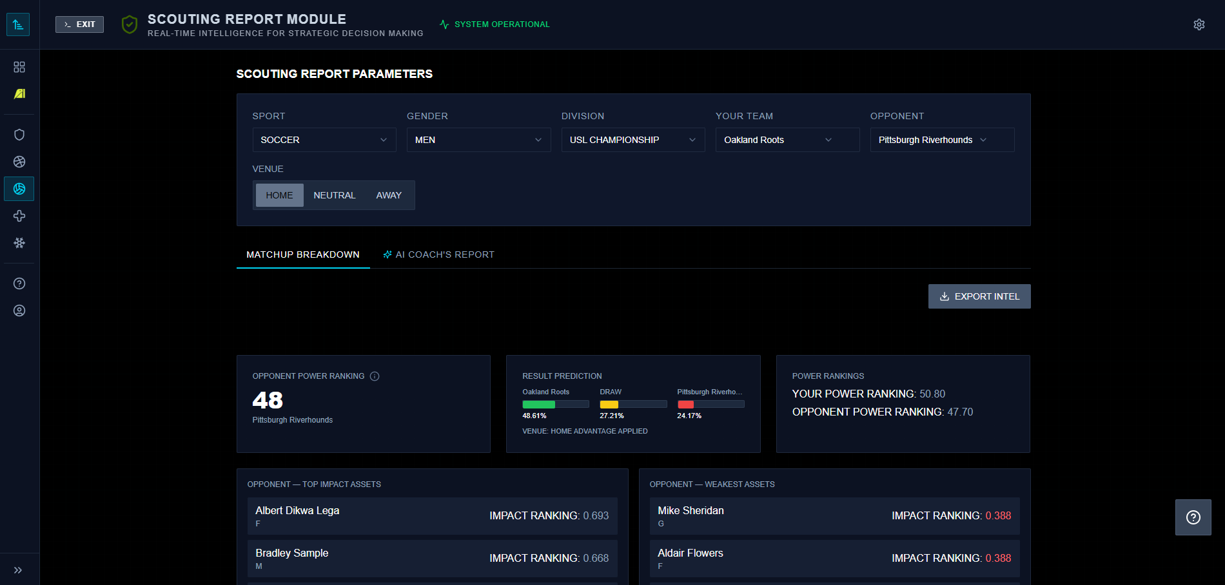Open the shield icon in the sidebar
Image resolution: width=1225 pixels, height=585 pixels.
click(x=19, y=135)
